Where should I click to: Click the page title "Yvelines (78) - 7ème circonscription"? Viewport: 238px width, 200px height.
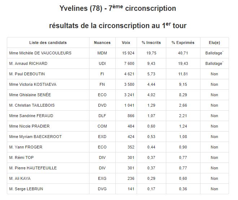pyautogui.click(x=118, y=8)
